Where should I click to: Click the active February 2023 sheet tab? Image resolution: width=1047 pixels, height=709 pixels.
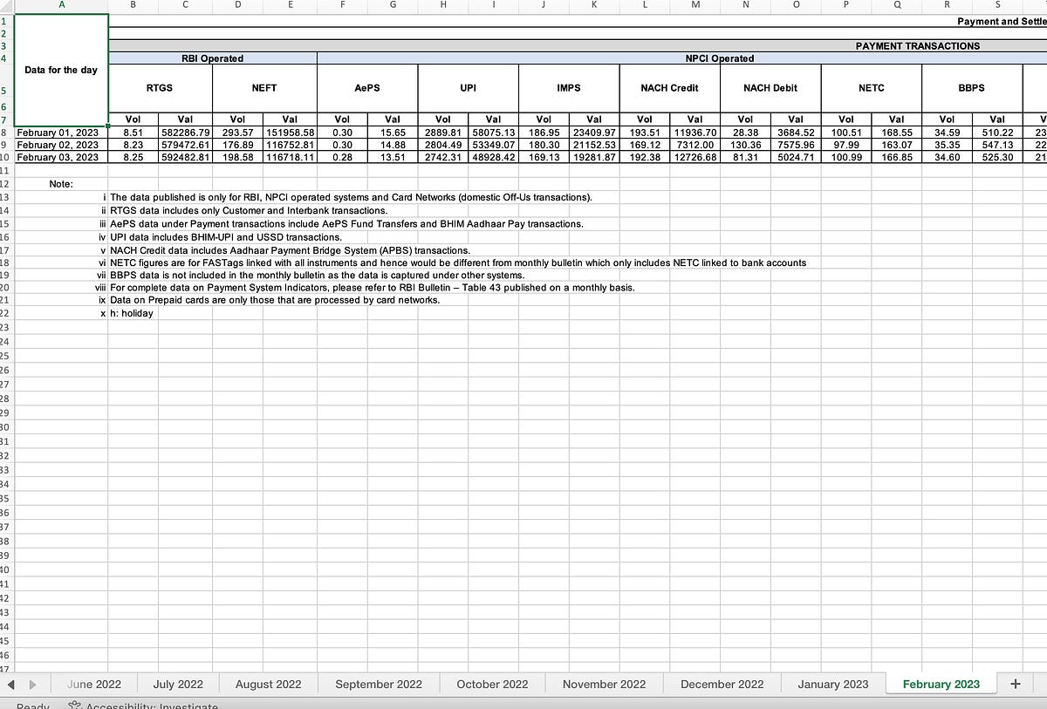click(x=941, y=684)
